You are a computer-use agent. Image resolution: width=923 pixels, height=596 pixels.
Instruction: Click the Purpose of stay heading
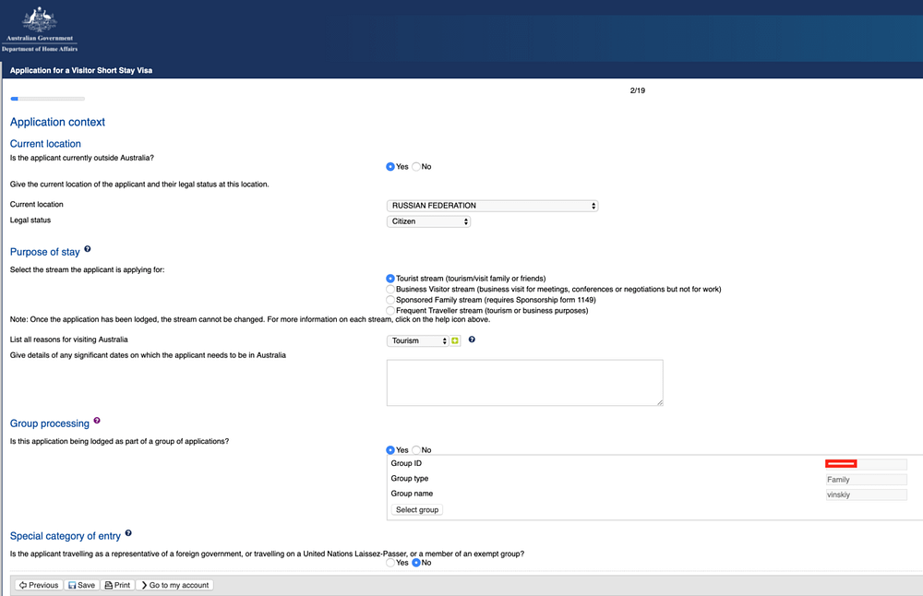44,252
